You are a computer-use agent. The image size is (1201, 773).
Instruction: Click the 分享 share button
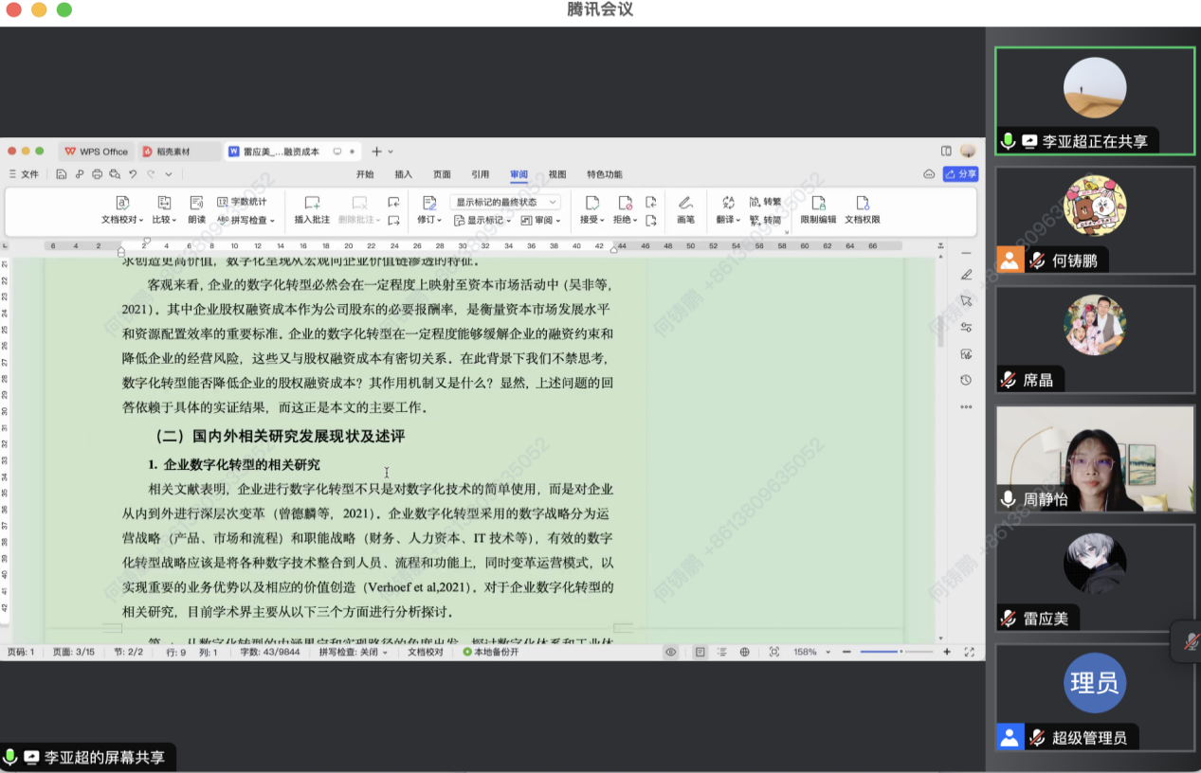point(960,174)
